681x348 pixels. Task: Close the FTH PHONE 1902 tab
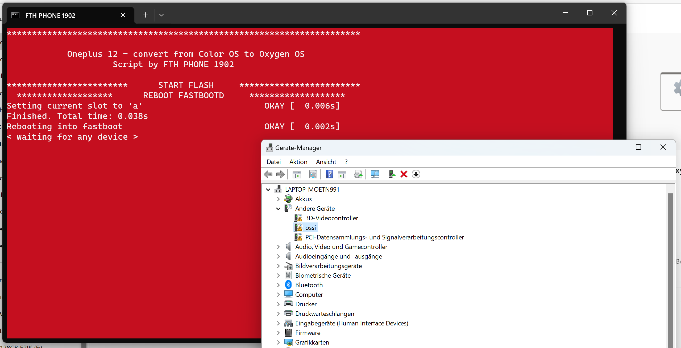click(123, 15)
